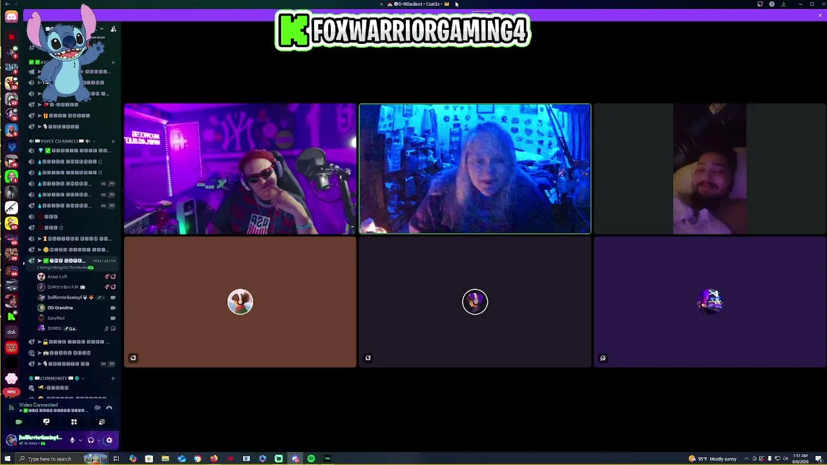
Task: Share your screen from voice panel
Action: pos(47,422)
